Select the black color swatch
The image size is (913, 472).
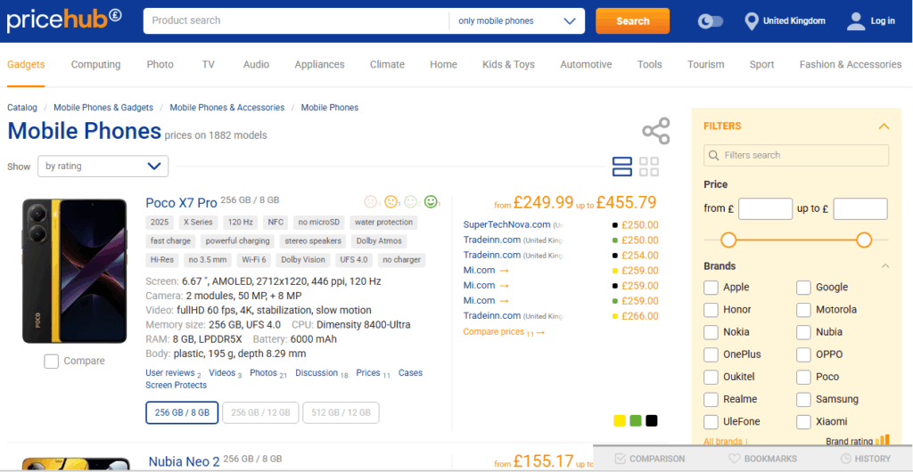click(652, 421)
